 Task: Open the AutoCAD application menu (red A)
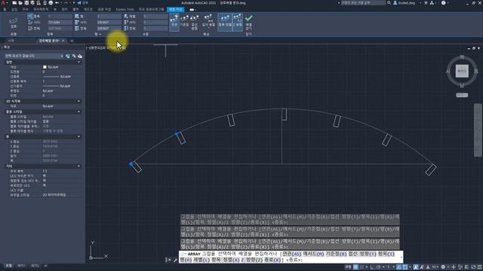pyautogui.click(x=3, y=3)
